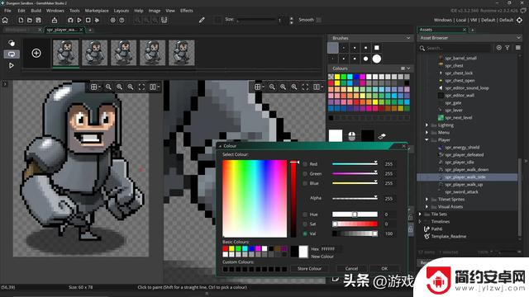Click the create executable toolbar icon
The height and width of the screenshot is (297, 529).
[x=55, y=20]
